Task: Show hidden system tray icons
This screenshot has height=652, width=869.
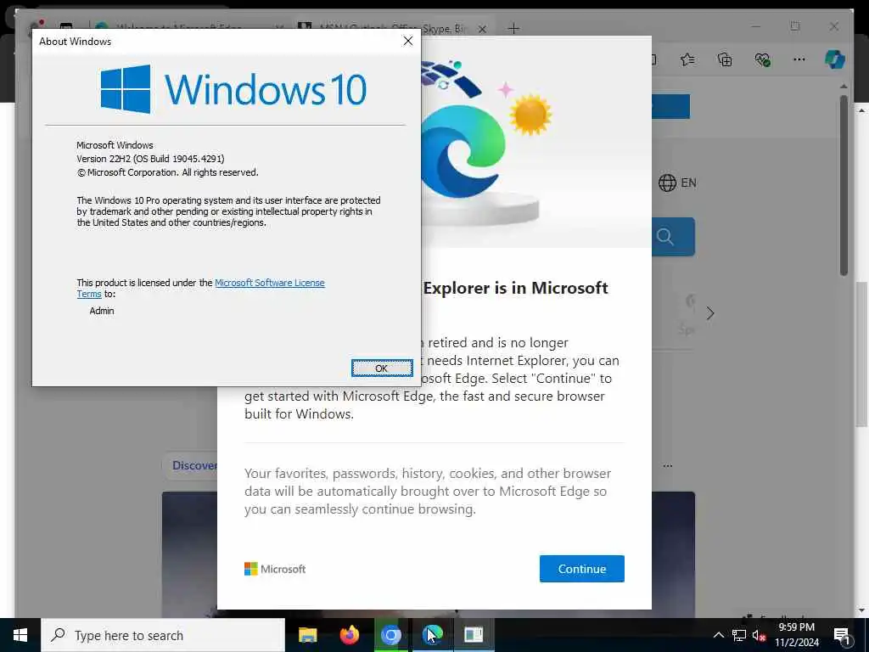Action: [718, 635]
